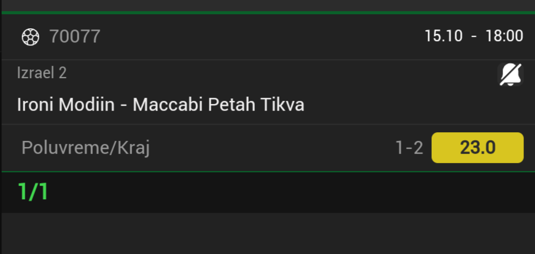The width and height of the screenshot is (535, 254).
Task: Select the Poluvreme/Kraj market label
Action: click(x=85, y=148)
